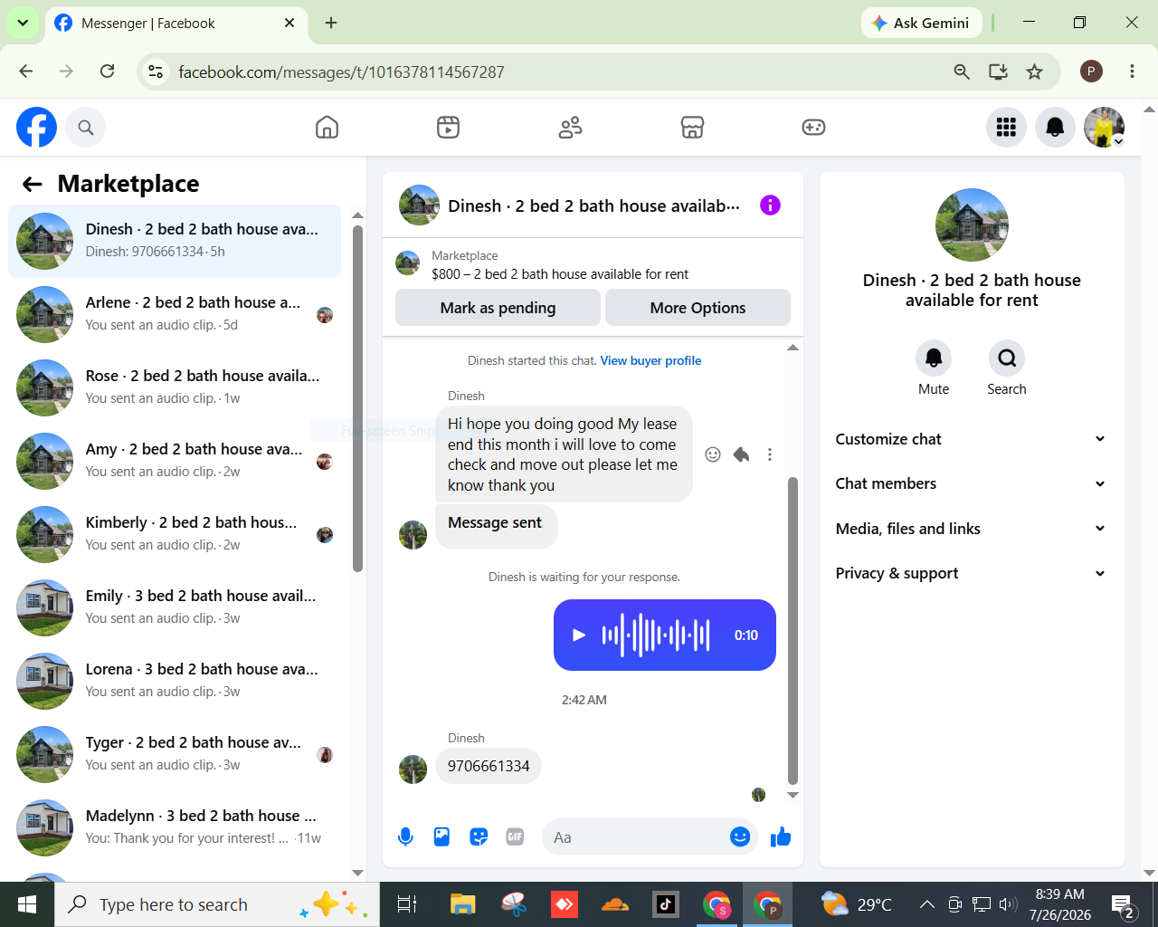The image size is (1158, 927).
Task: Open the tab search dropdown arrow
Action: pos(23,23)
